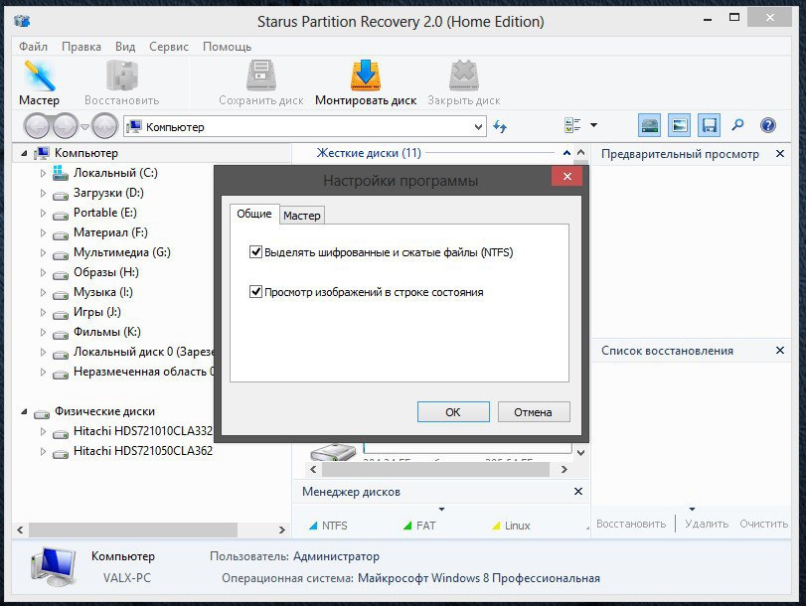
Task: Uncheck Выделять шифрованные и сжатые файлы checkbox
Action: [x=256, y=252]
